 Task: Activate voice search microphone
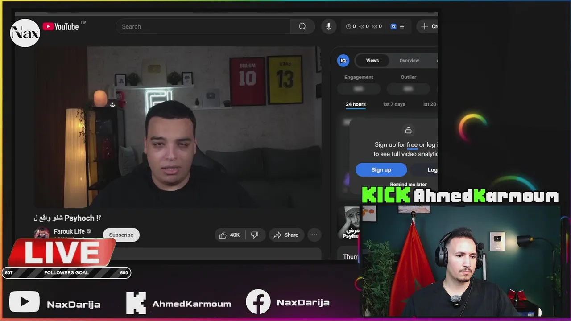click(329, 26)
